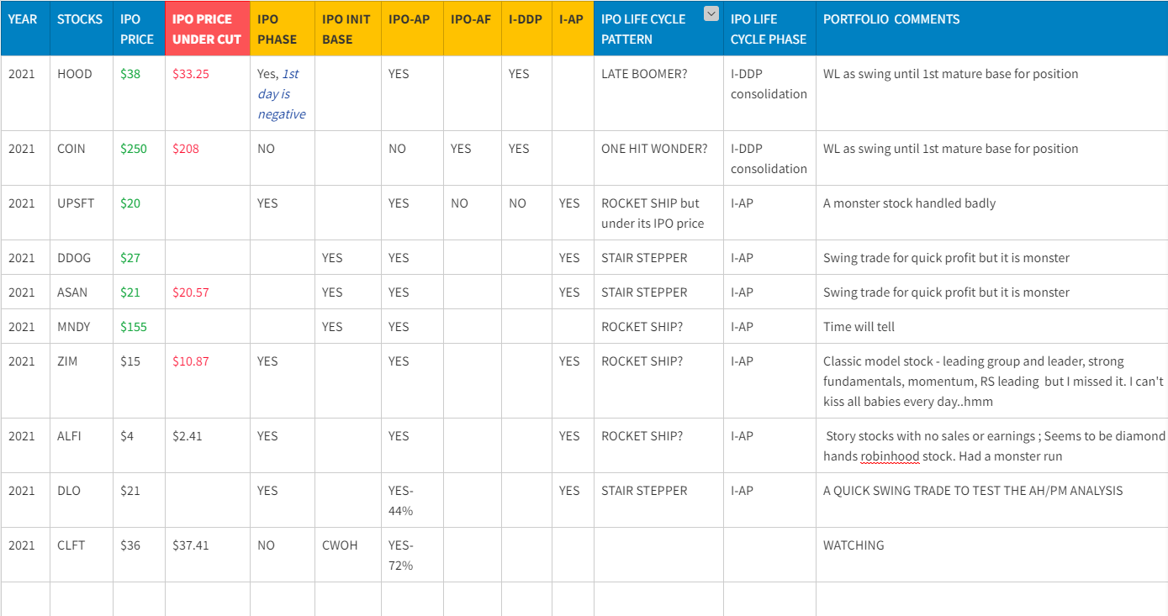Click the $2.41 under cut price
The width and height of the screenshot is (1168, 616).
tap(188, 436)
